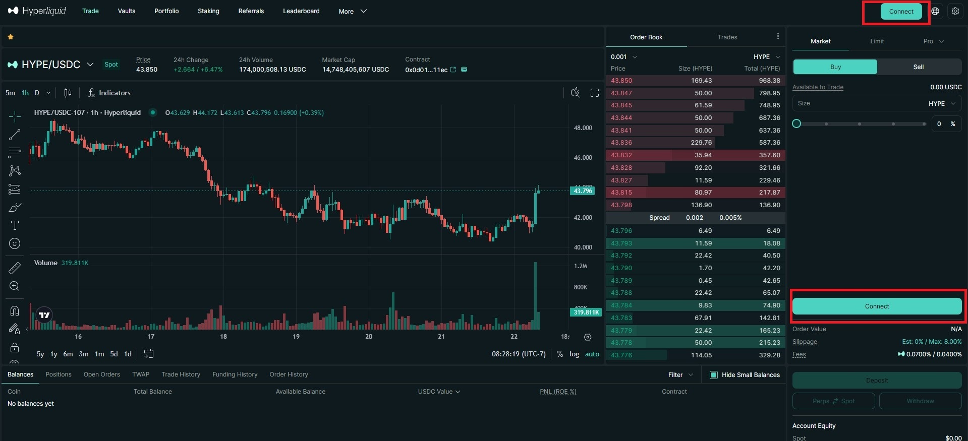Change size currency HYPE dropdown

[x=942, y=103]
